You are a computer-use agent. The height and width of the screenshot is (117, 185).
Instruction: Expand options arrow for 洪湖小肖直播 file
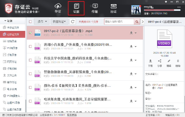coord(135,47)
